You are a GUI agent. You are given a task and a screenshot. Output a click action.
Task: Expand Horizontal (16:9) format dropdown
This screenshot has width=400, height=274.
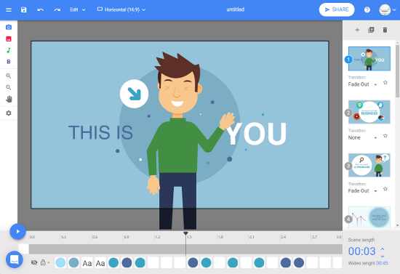click(121, 9)
